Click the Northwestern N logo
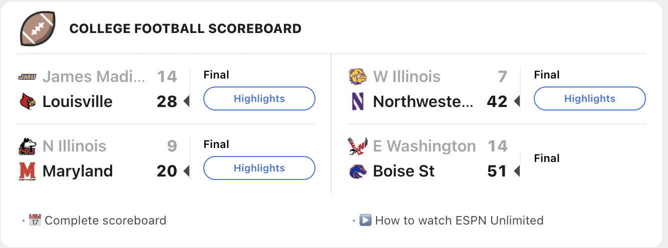 358,101
